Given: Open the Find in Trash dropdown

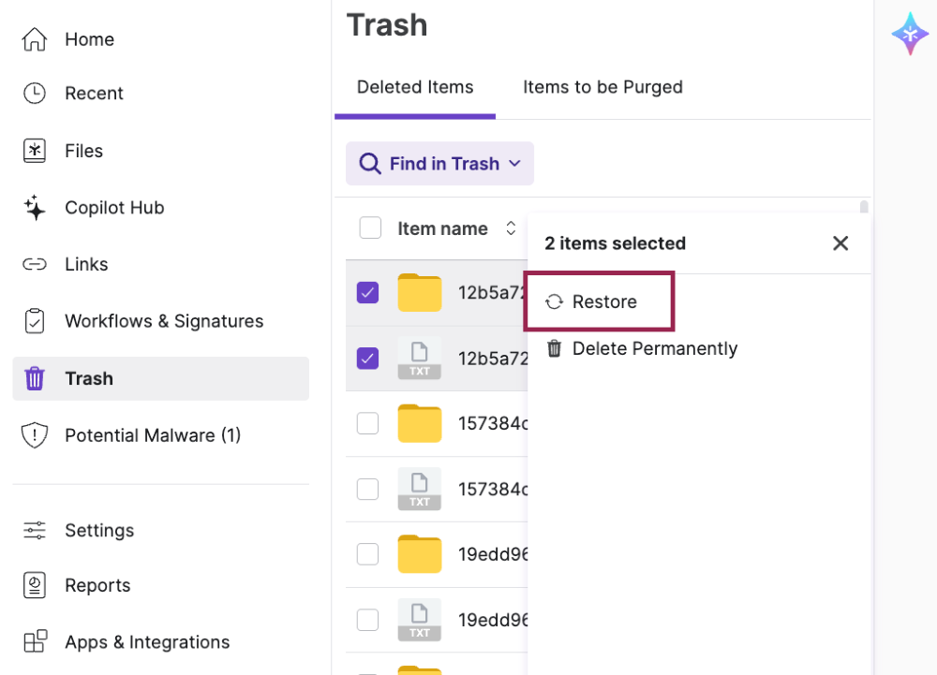Looking at the screenshot, I should point(439,163).
